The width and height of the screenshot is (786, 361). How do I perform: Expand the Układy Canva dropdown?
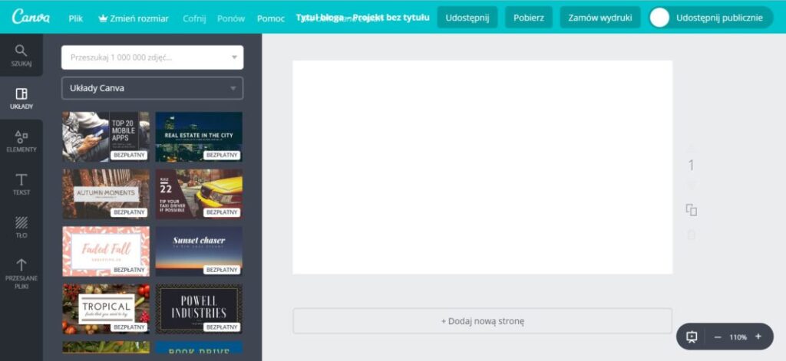pyautogui.click(x=153, y=88)
